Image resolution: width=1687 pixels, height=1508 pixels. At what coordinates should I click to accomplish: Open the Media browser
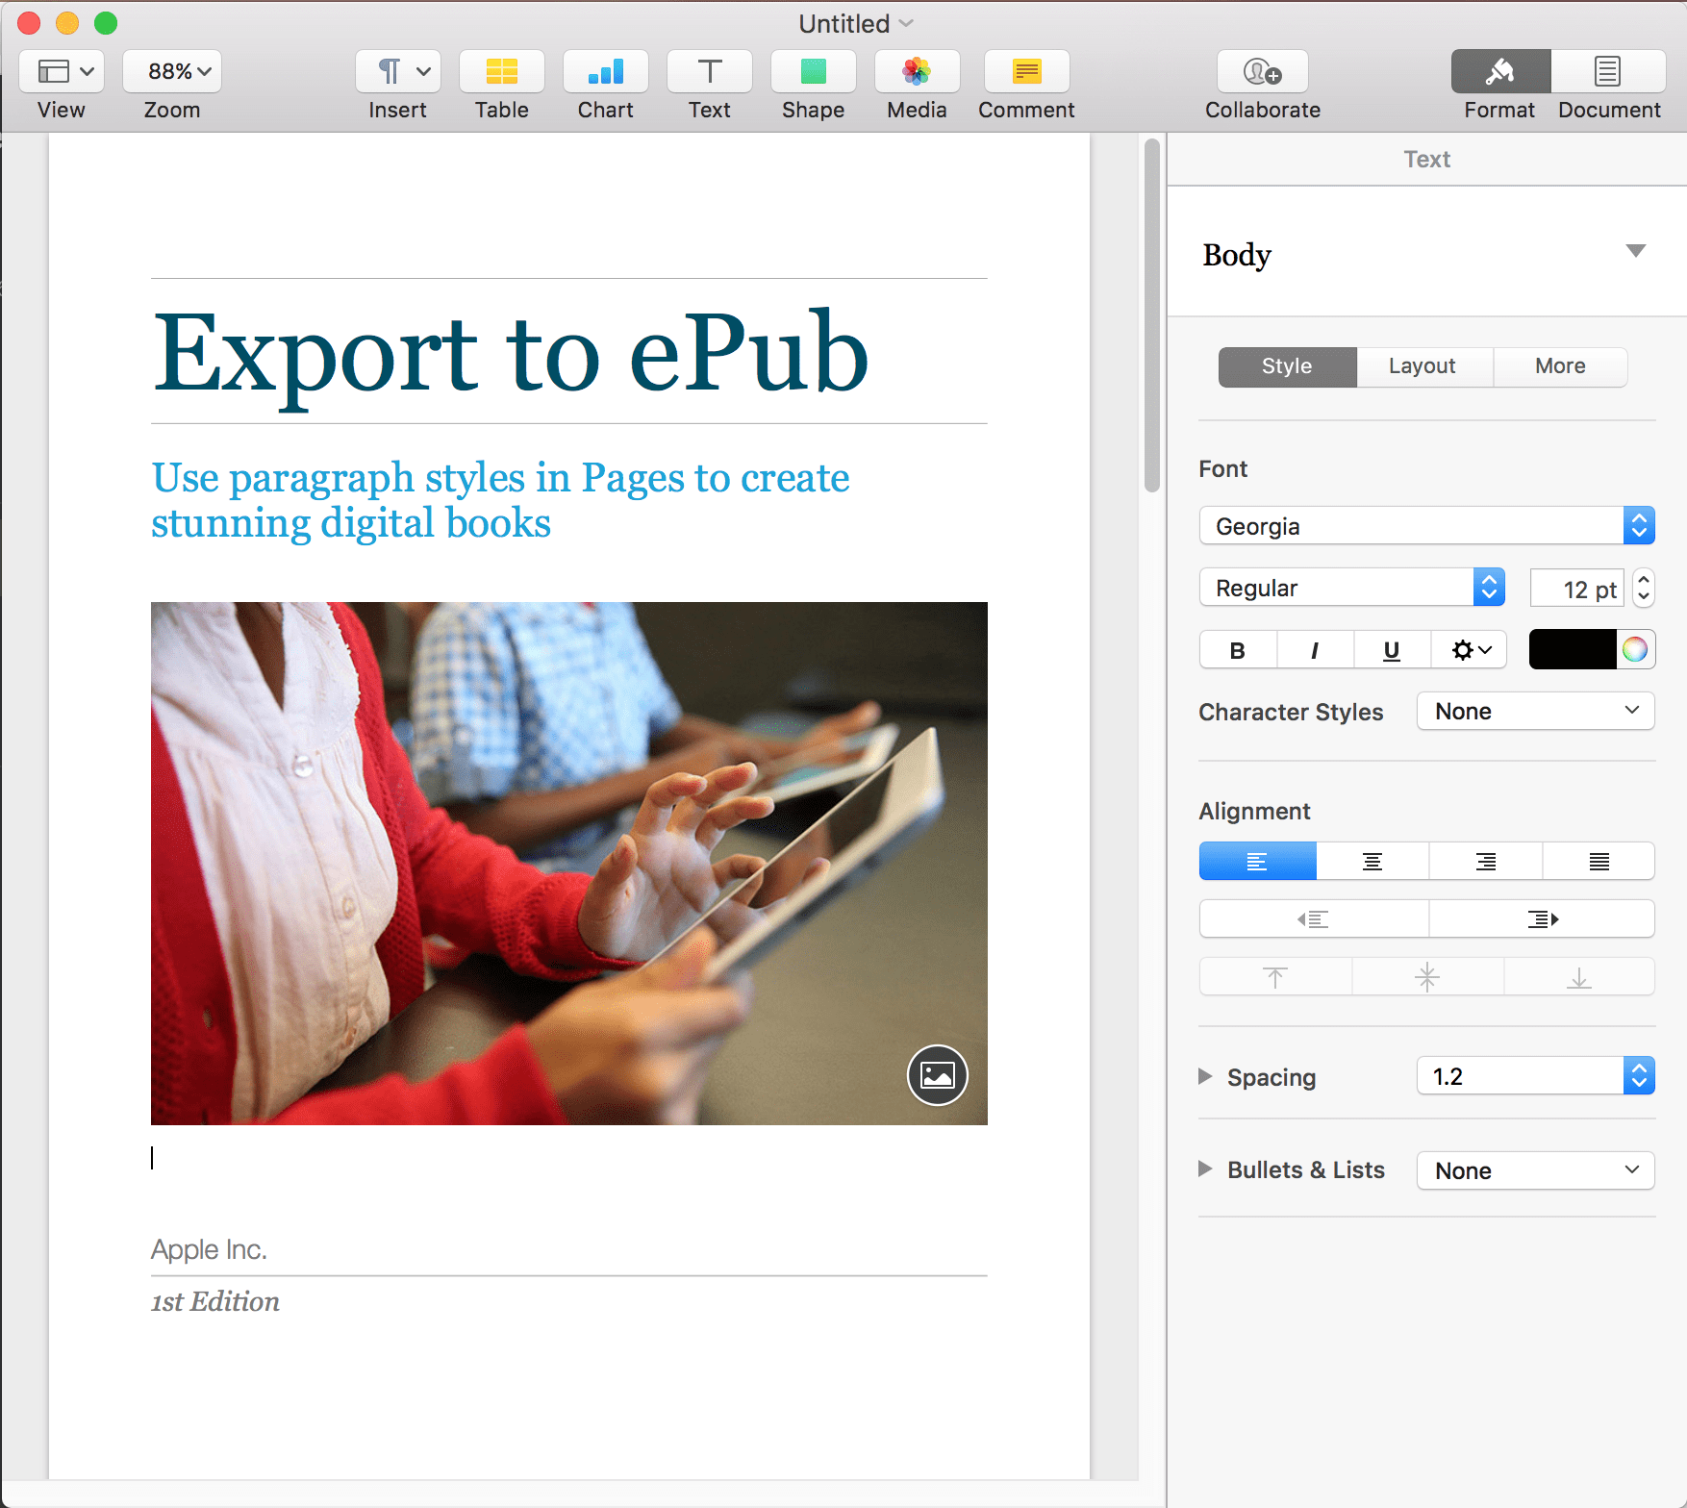(x=916, y=71)
